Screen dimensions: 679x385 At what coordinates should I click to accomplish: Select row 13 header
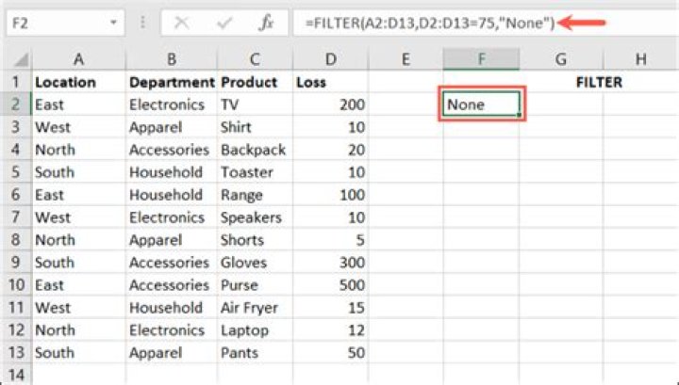click(16, 353)
